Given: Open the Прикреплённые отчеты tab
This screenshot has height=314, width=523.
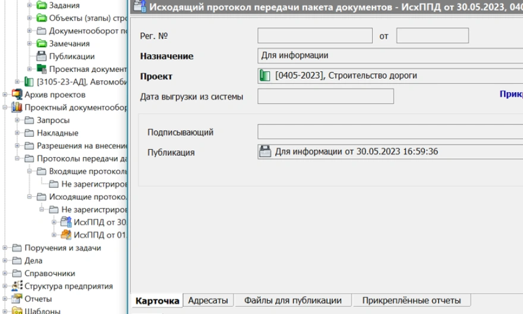Looking at the screenshot, I should tap(407, 301).
